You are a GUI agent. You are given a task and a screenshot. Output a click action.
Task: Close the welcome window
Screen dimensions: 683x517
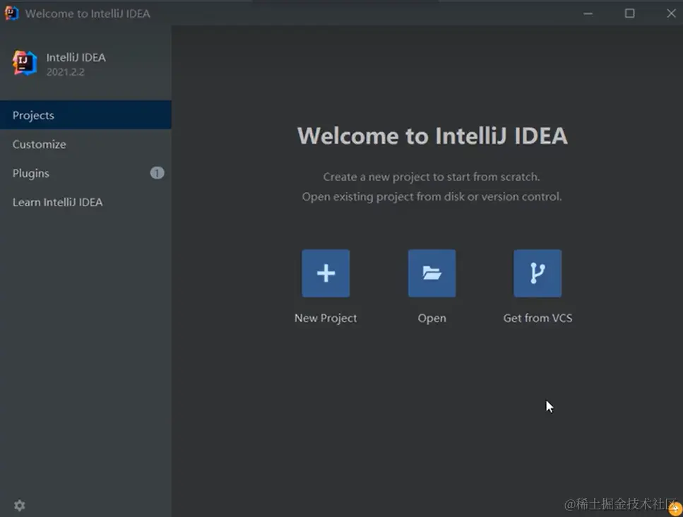(x=671, y=13)
